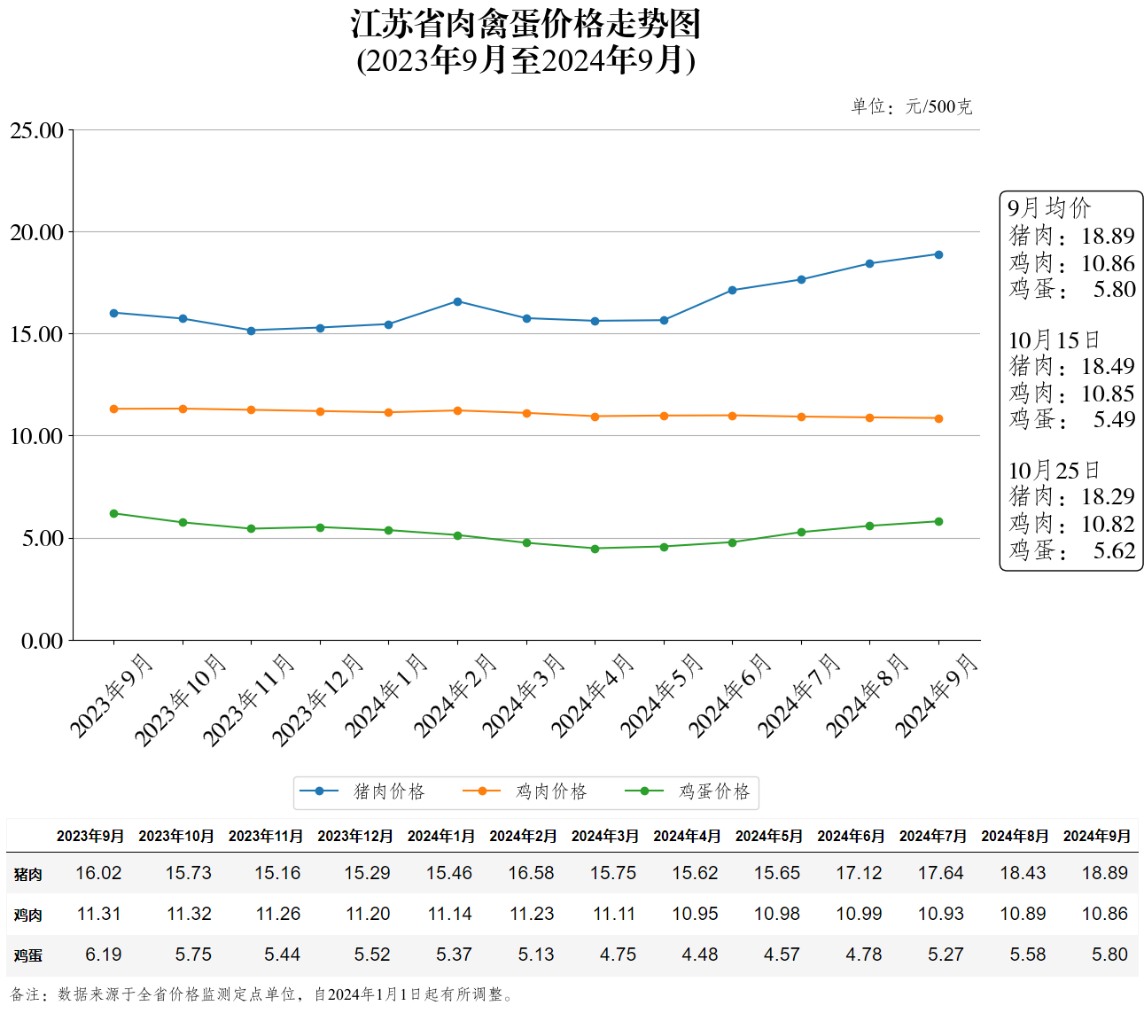Click the green egg price legend marker

tap(644, 791)
